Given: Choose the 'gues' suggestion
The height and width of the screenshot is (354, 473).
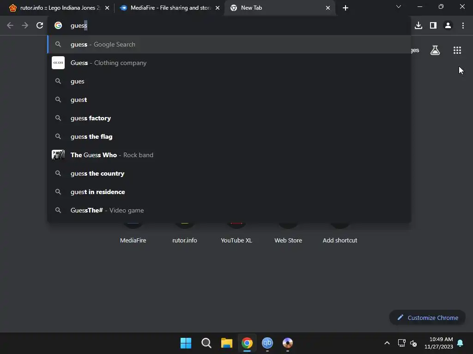Looking at the screenshot, I should point(229,81).
